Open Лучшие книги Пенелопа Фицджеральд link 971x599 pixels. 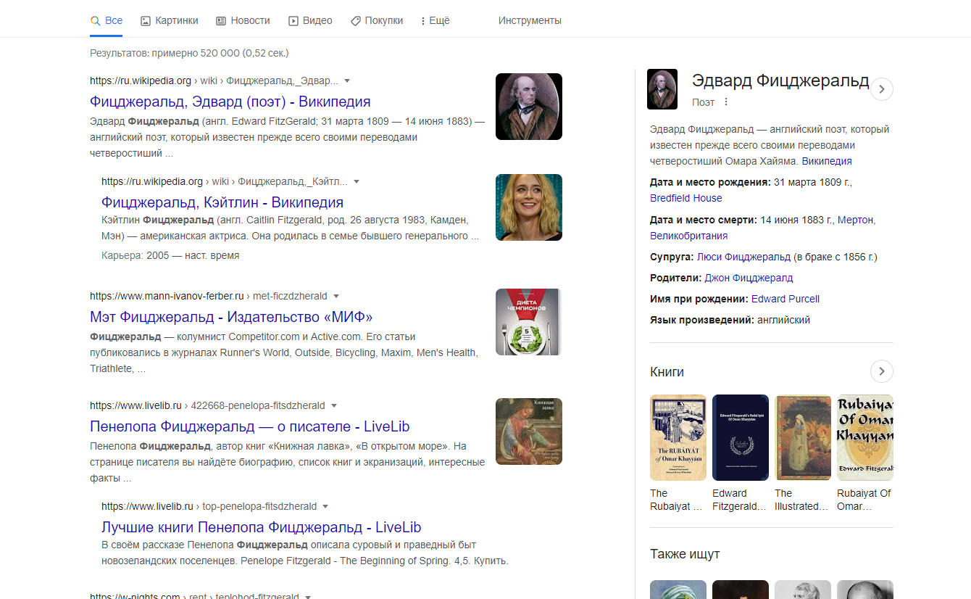262,527
